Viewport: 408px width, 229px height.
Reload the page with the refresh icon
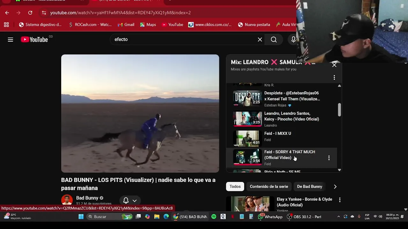[30, 13]
